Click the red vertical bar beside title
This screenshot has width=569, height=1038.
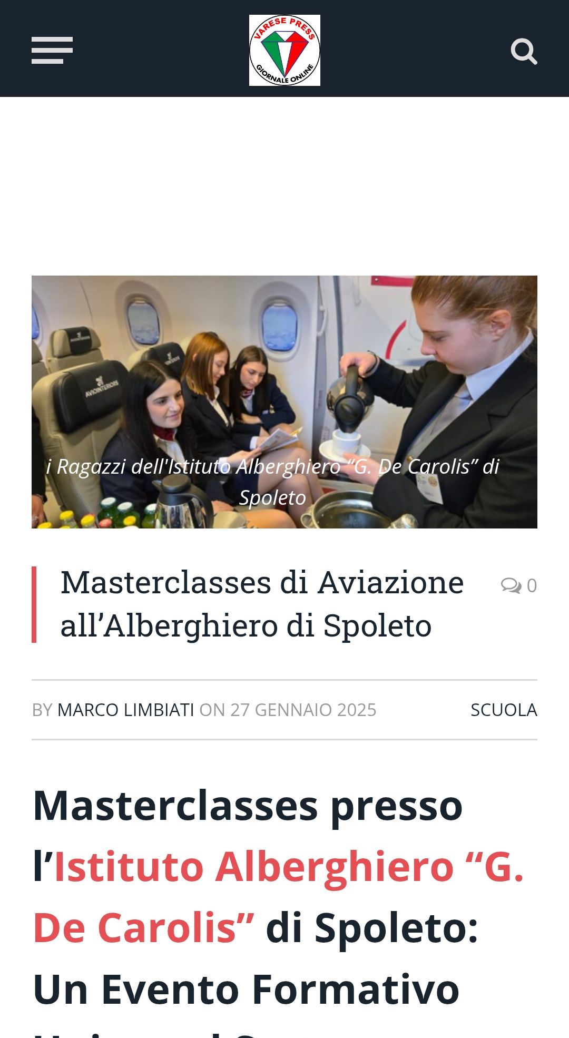coord(34,604)
